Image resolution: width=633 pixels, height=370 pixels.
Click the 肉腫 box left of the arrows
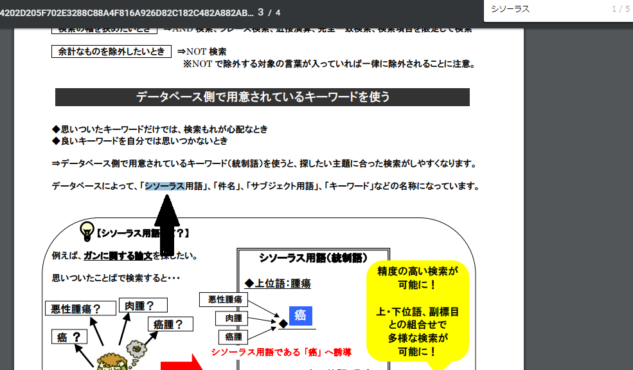pos(232,319)
